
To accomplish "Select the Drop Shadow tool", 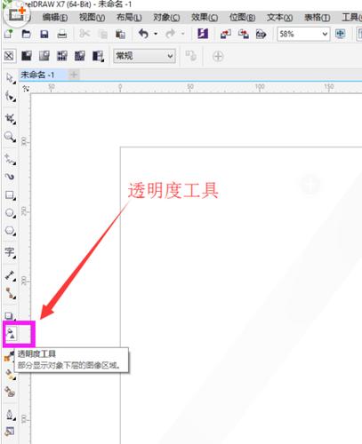I will [10, 316].
